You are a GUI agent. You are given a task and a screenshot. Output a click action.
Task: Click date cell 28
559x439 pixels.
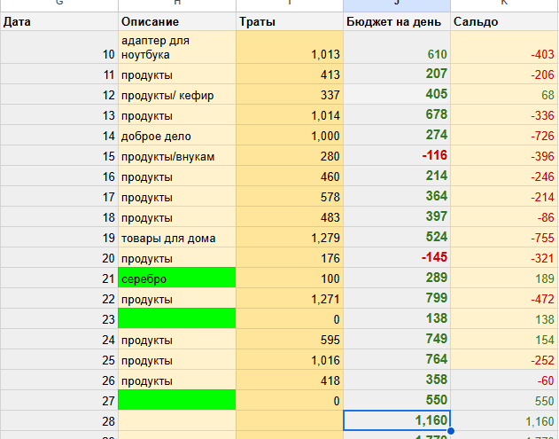(x=59, y=420)
